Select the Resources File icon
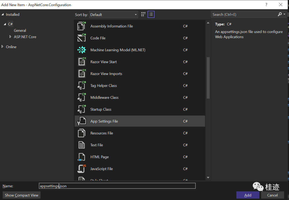Image resolution: width=289 pixels, height=200 pixels. click(x=82, y=133)
